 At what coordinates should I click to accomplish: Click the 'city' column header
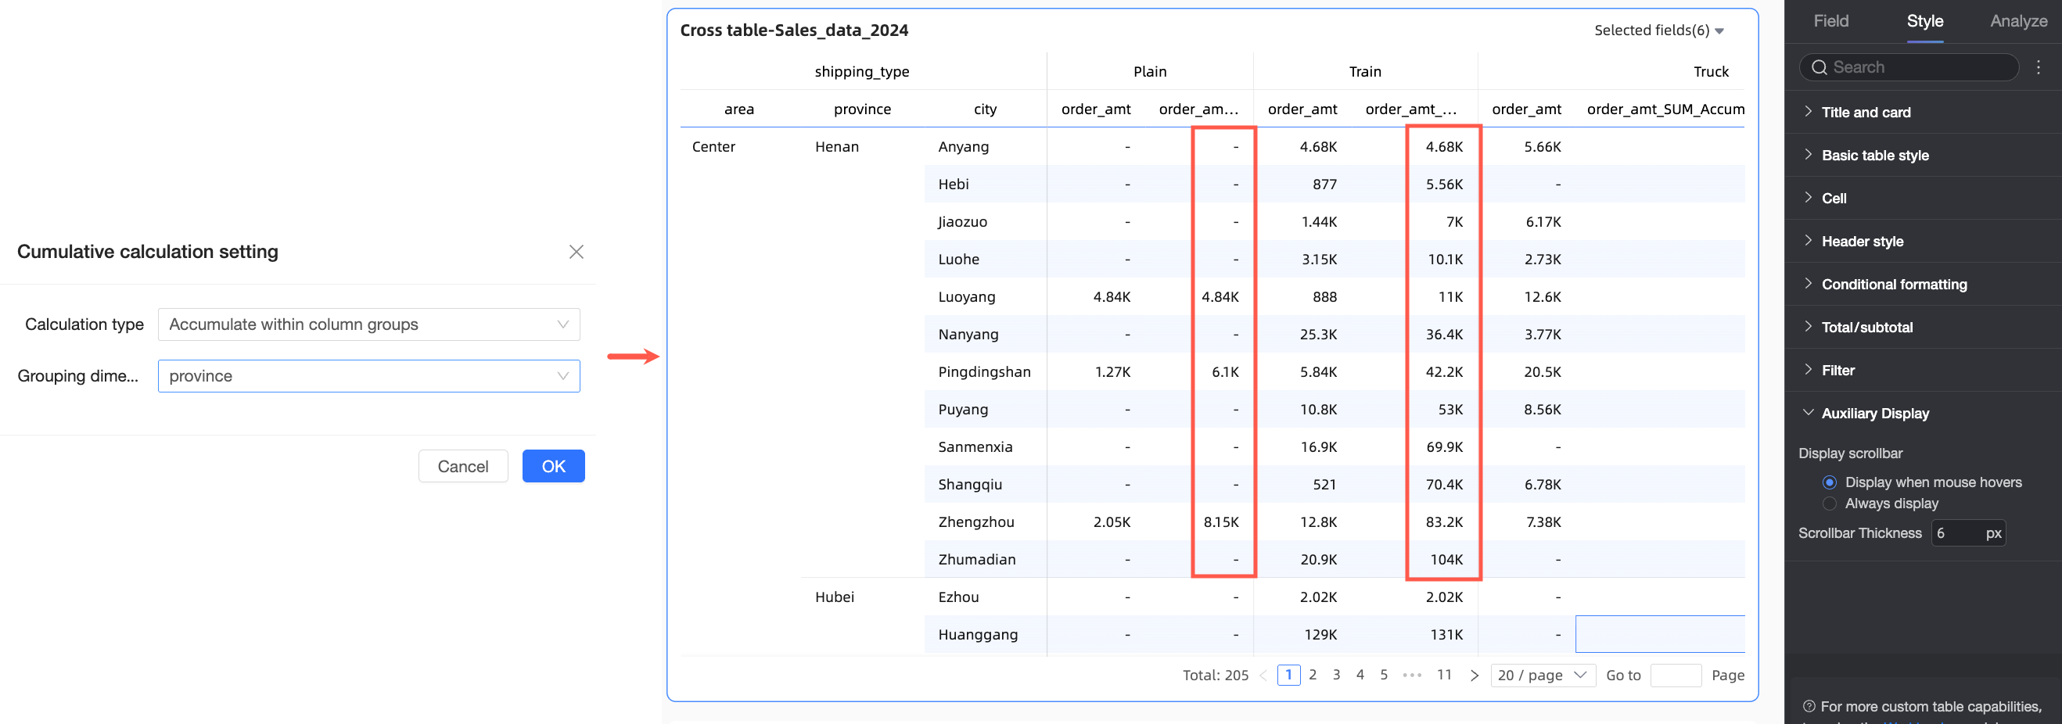tap(985, 109)
